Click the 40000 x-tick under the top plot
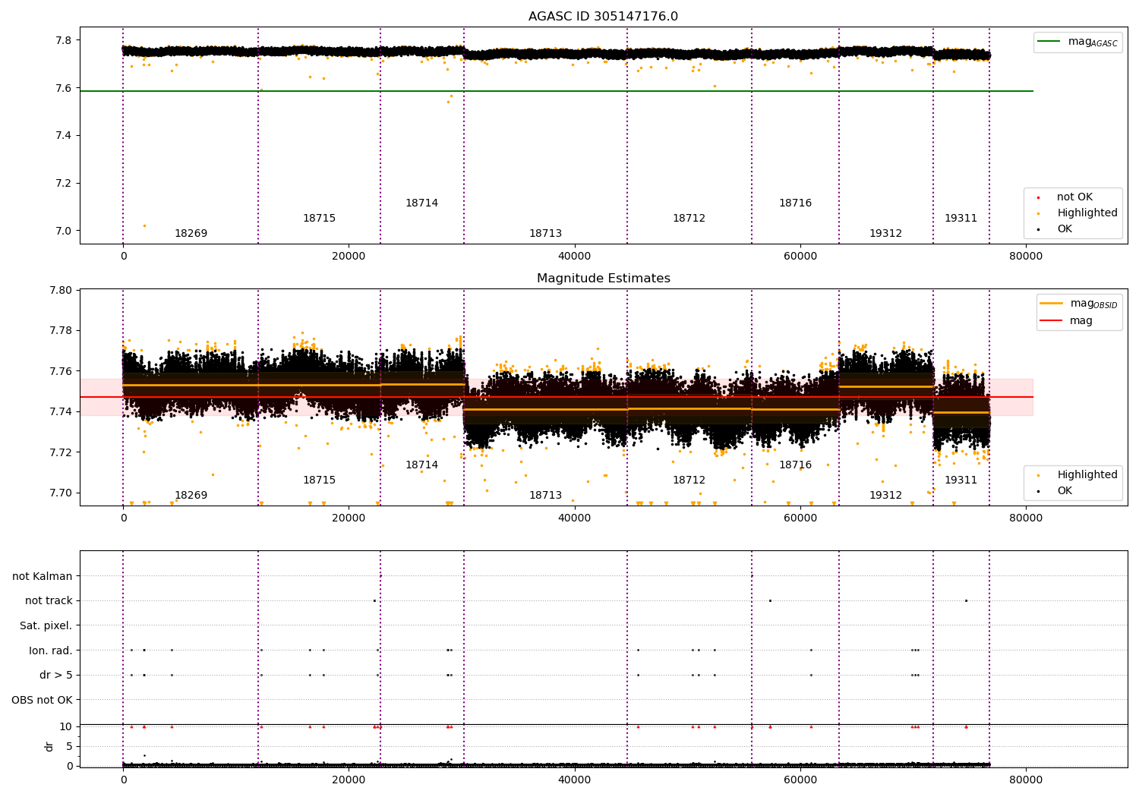This screenshot has width=1139, height=797. coord(574,257)
